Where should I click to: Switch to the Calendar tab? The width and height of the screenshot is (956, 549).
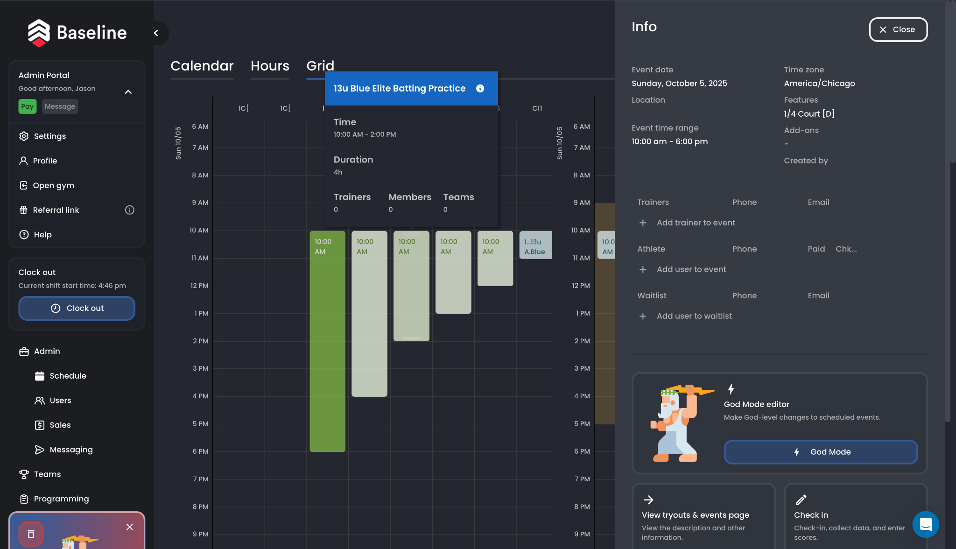pyautogui.click(x=202, y=66)
